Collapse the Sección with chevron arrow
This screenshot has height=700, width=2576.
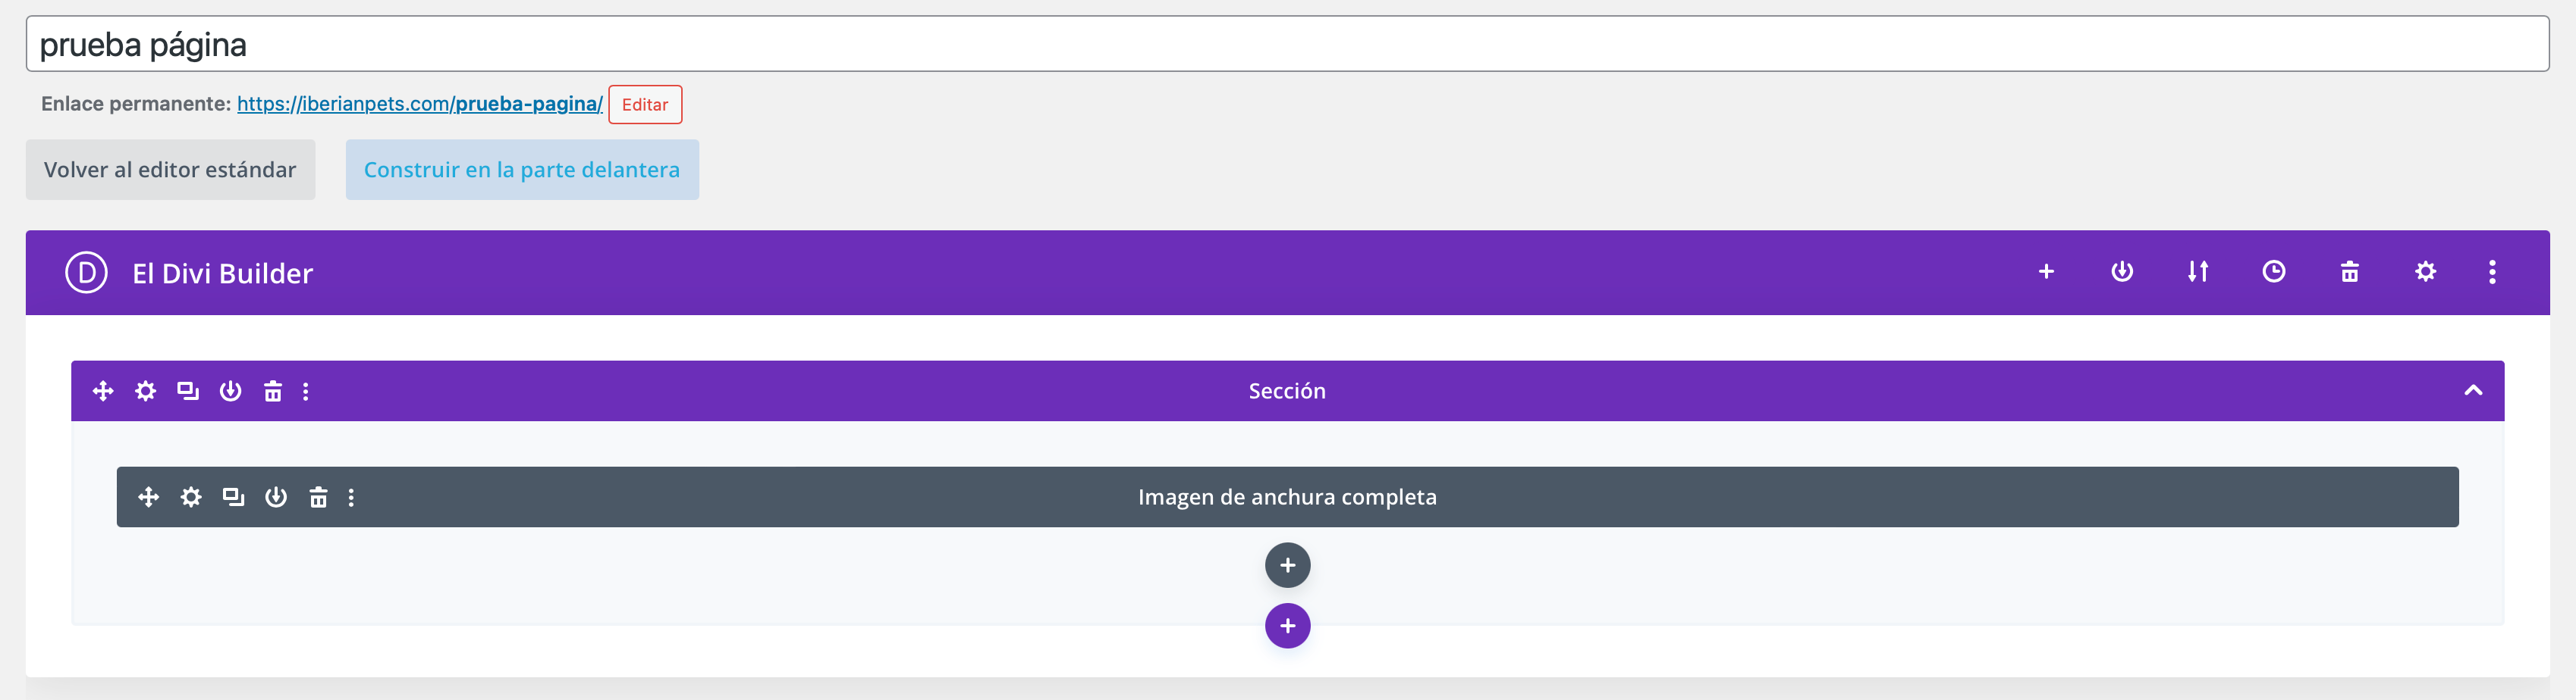2472,390
